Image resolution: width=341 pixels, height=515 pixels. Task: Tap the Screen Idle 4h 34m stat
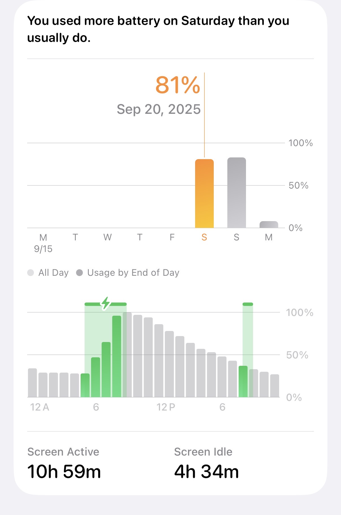coord(206,463)
